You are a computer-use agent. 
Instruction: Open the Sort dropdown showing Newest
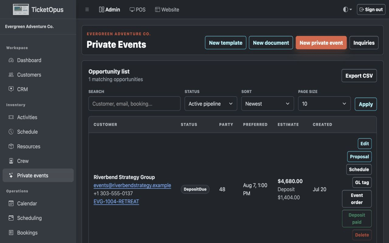click(x=267, y=104)
